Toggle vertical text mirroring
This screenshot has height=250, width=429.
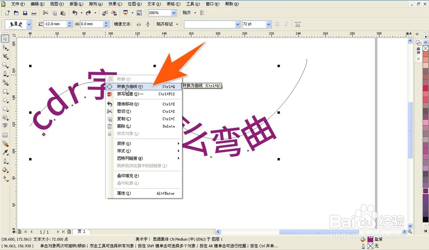(x=147, y=24)
